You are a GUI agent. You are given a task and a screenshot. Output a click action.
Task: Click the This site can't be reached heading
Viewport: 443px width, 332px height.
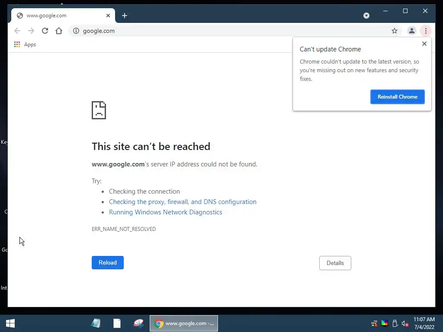tap(151, 147)
